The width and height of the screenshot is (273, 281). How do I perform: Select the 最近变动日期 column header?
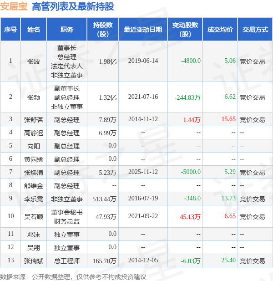143,30
